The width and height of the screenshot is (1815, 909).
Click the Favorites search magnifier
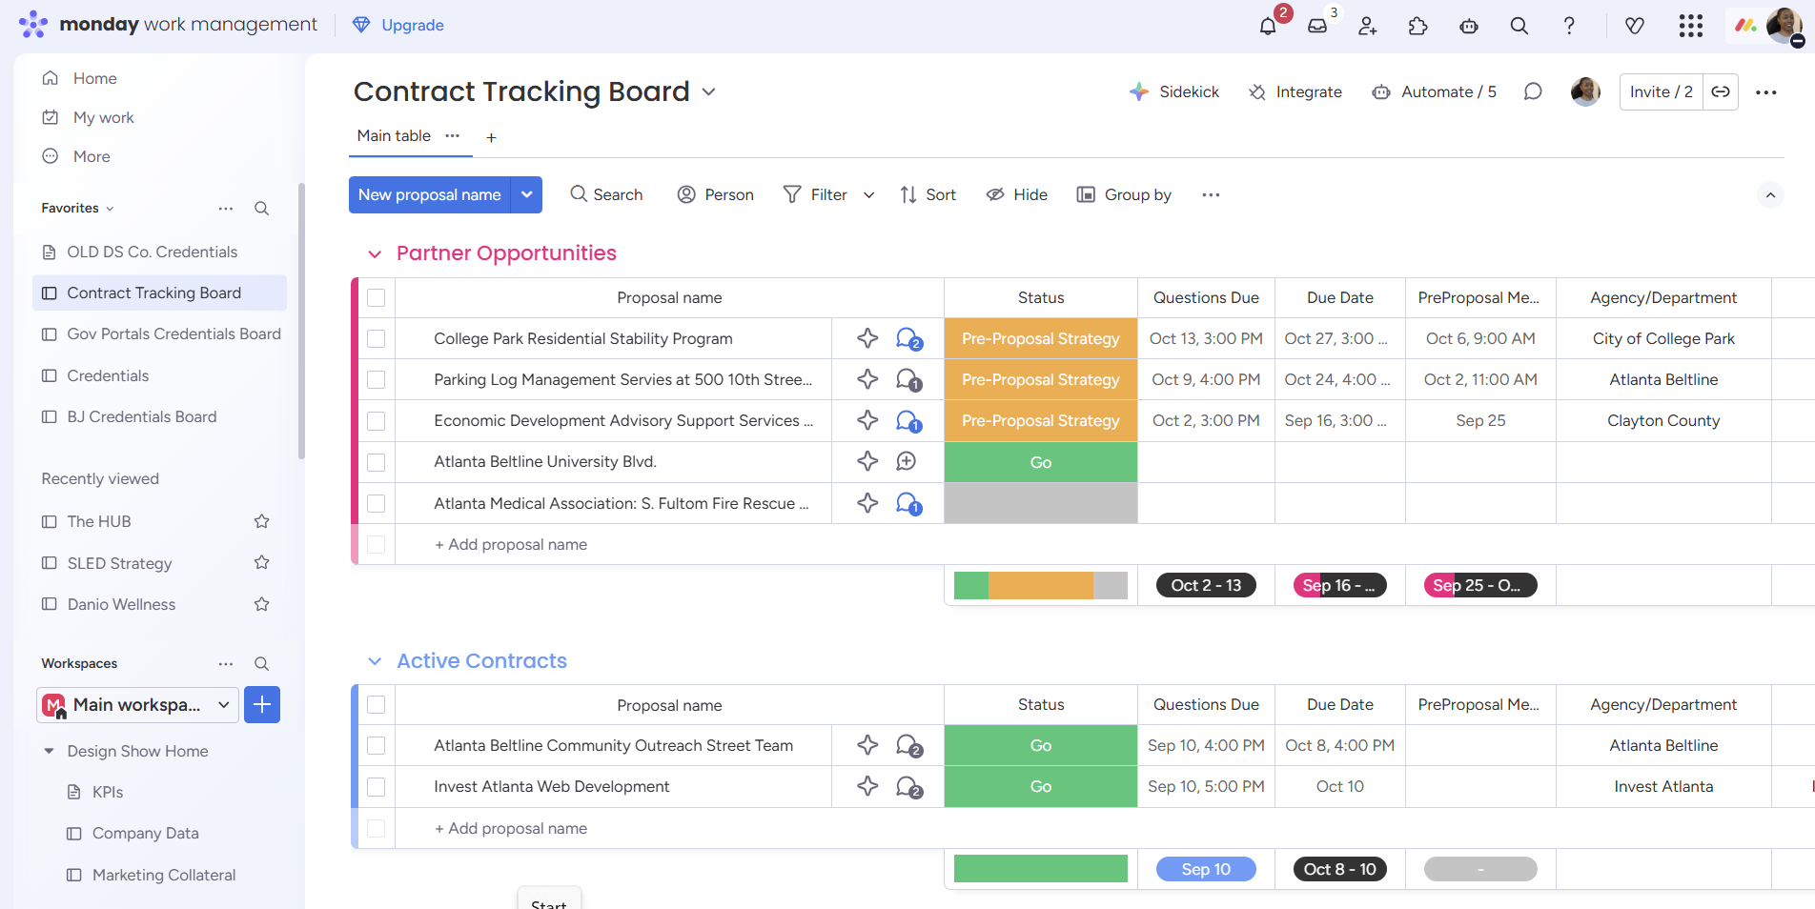click(x=261, y=209)
